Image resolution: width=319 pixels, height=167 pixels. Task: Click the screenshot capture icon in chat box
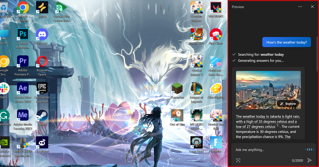tap(238, 160)
